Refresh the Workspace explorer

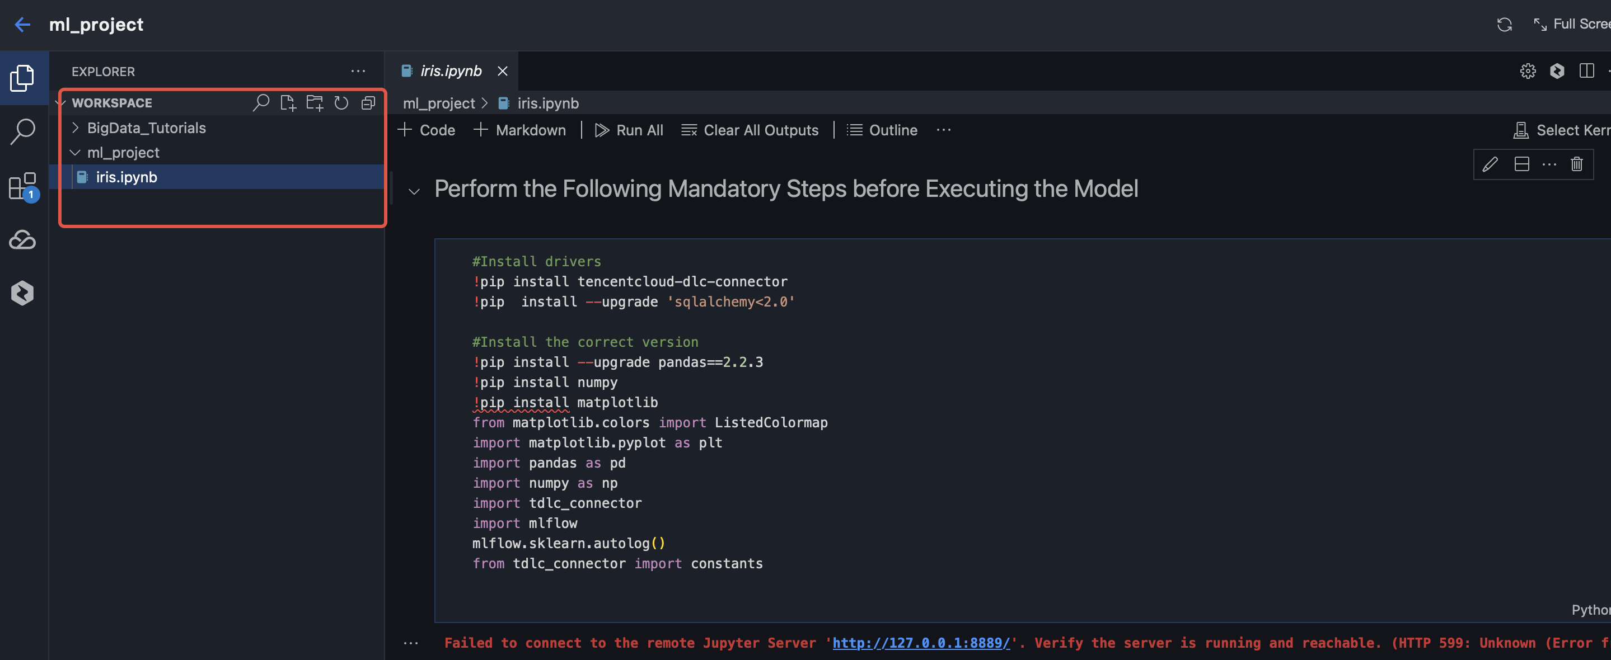(341, 103)
